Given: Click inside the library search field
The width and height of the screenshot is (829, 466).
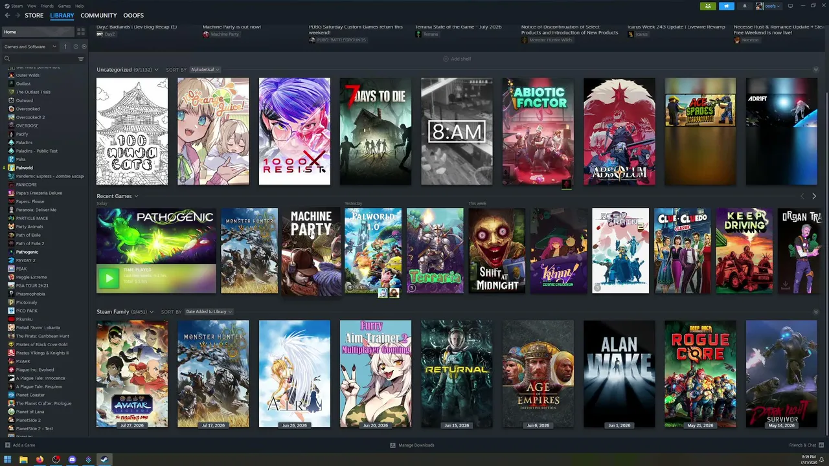Looking at the screenshot, I should click(43, 59).
